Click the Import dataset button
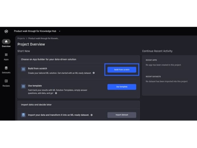Viewport: 197px width, 148px height. (122, 115)
